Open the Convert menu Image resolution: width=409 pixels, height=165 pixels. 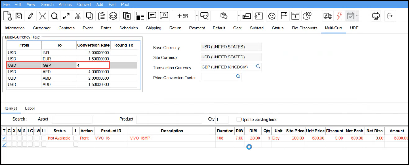point(84,4)
